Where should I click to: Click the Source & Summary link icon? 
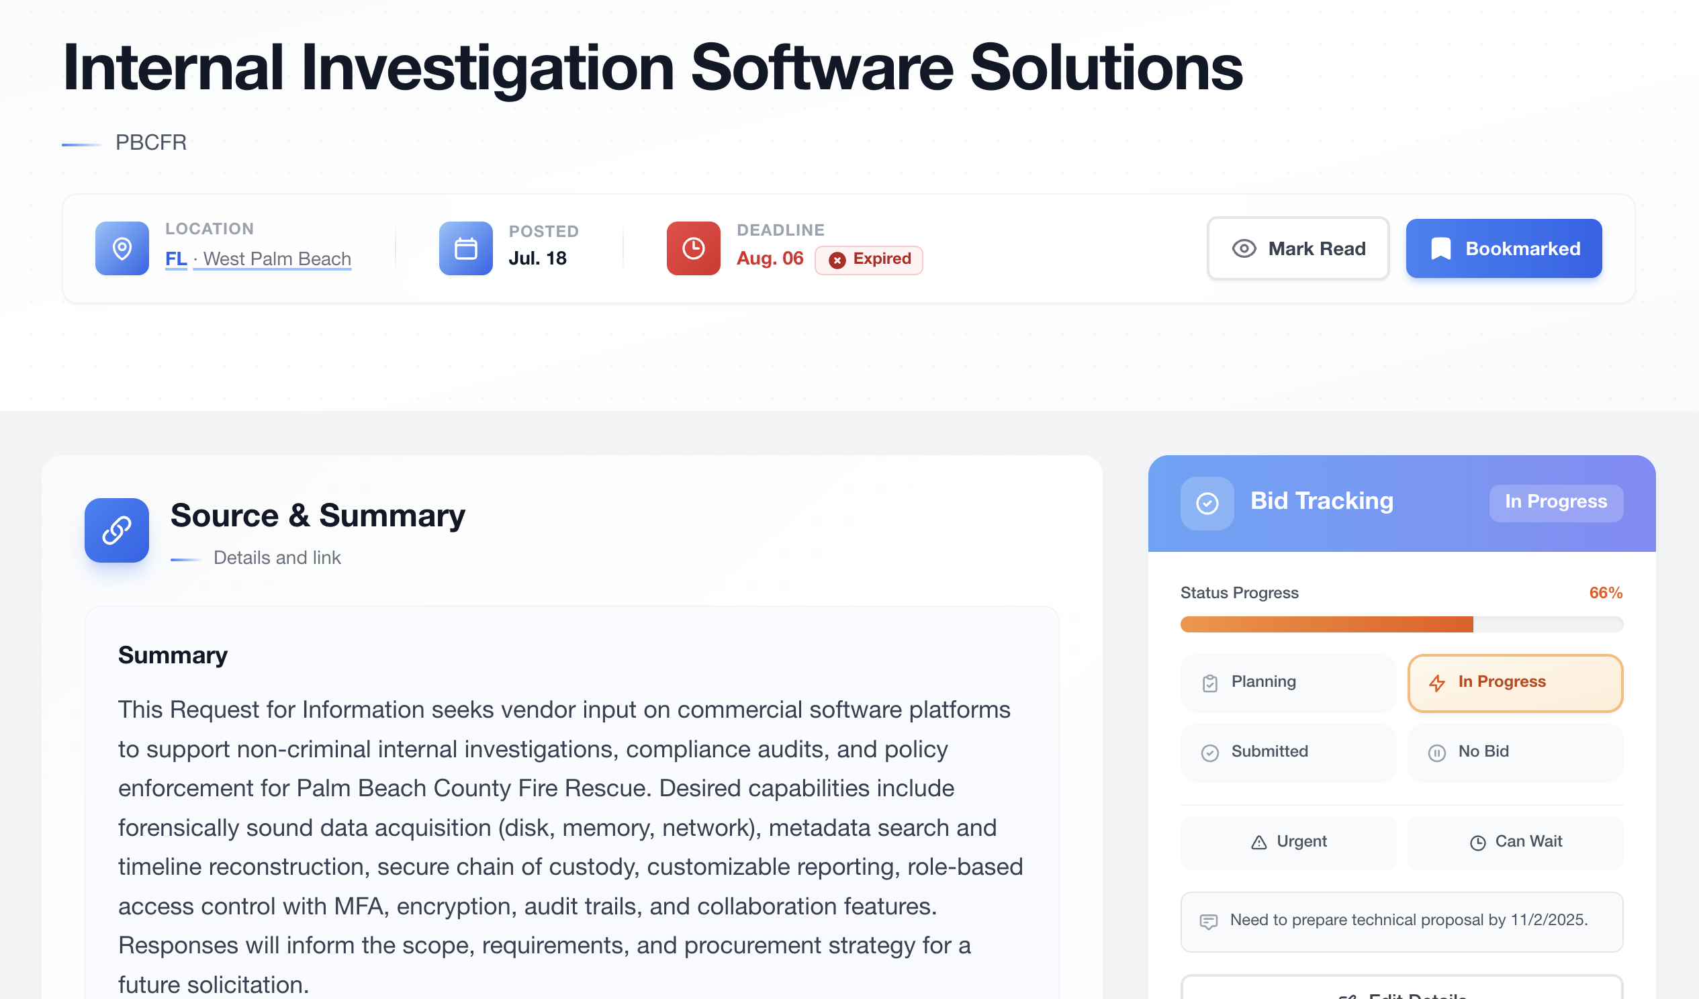point(117,530)
